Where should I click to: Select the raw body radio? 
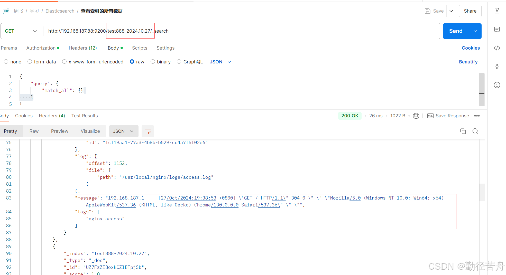[x=132, y=62]
